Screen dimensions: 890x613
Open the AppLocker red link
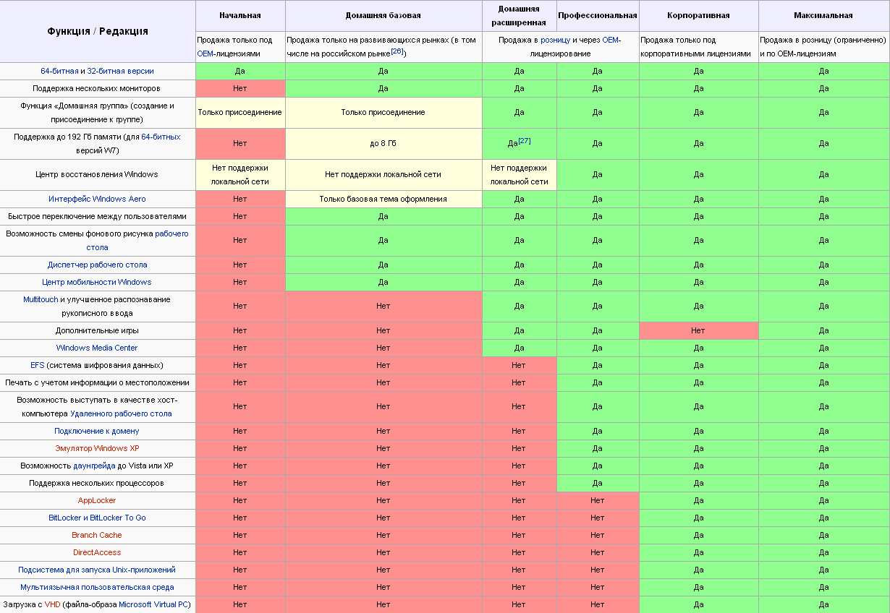(97, 500)
